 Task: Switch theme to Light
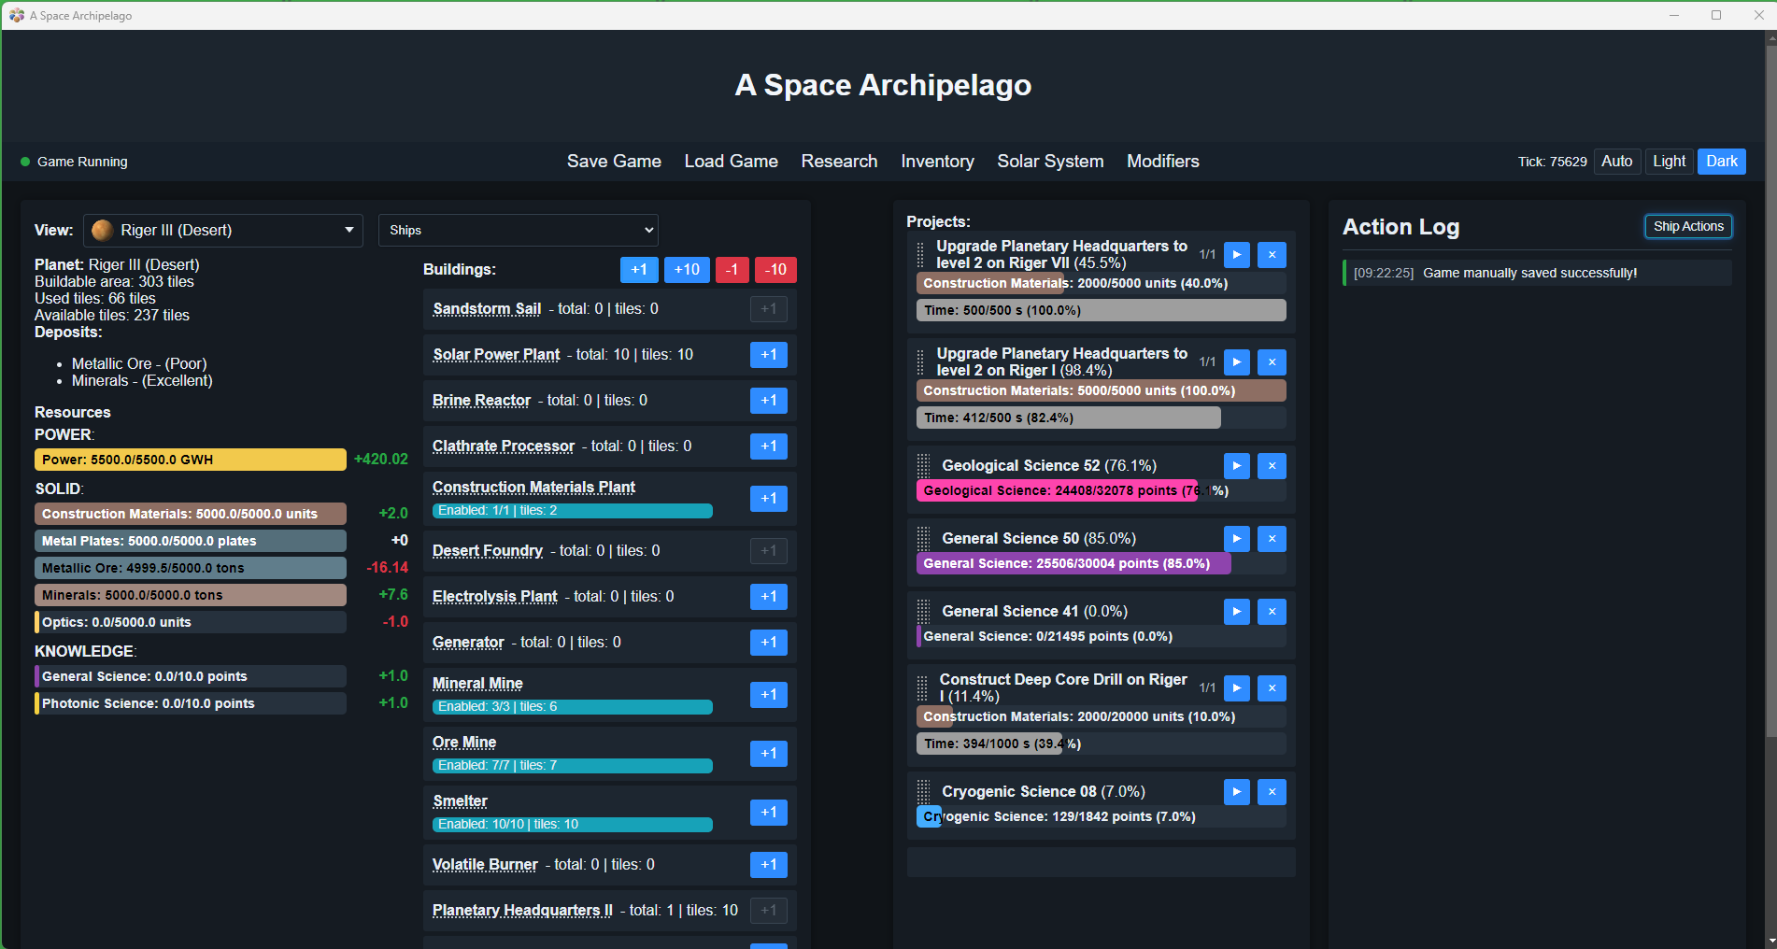coord(1669,162)
